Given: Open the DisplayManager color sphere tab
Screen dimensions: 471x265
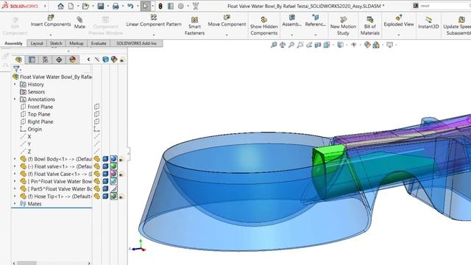Looking at the screenshot, I should pos(72,60).
